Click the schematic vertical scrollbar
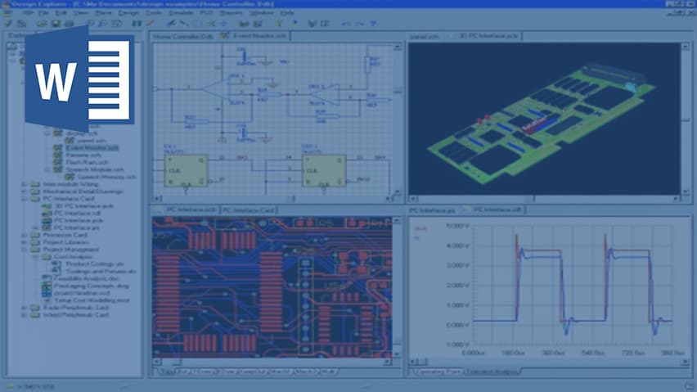 [x=398, y=119]
